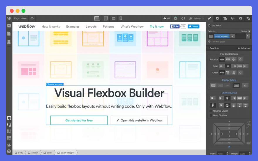Toggle show element edges
258x161 pixels.
click(x=9, y=125)
